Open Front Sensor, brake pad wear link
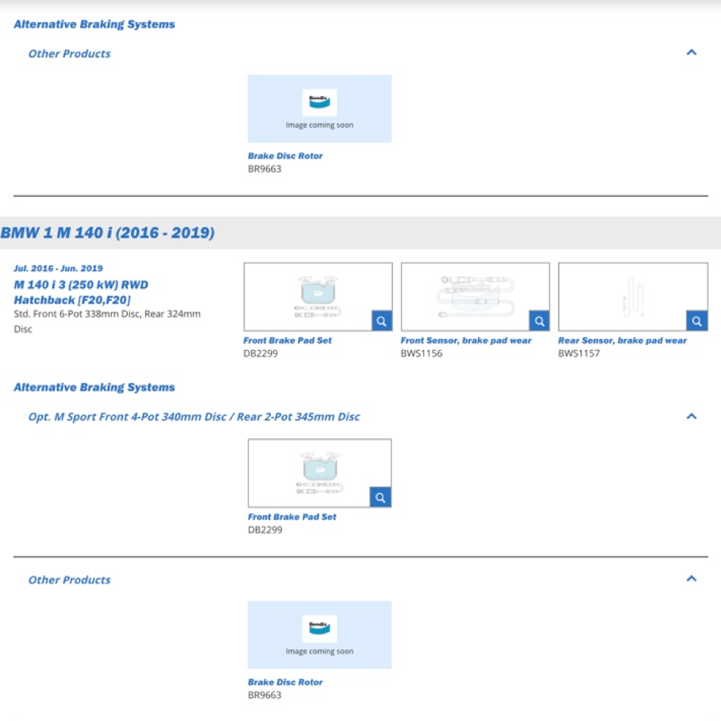 point(466,341)
